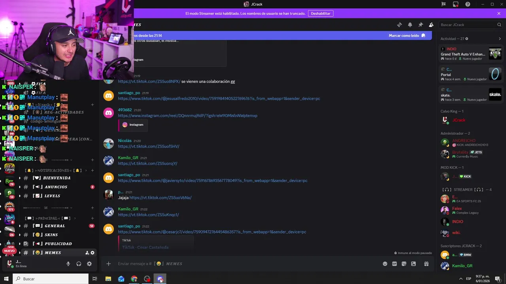
Task: Open the PUBLICIDAD channel
Action: click(59, 244)
